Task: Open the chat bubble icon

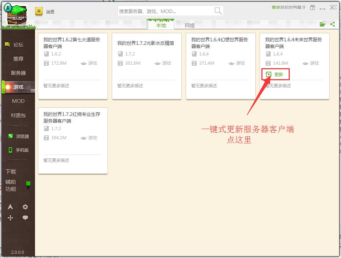Action: pos(25,218)
